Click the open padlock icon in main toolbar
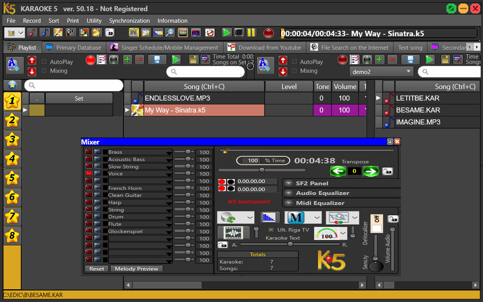The image size is (483, 302). [110, 32]
